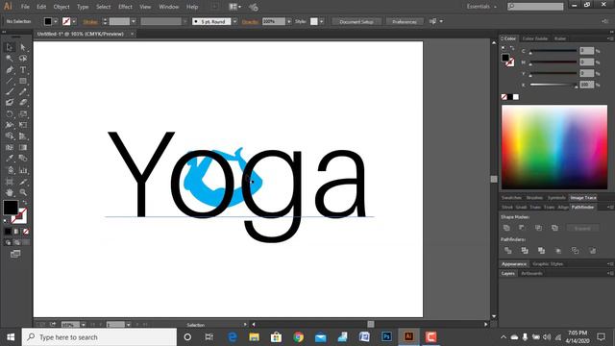Open the Change Screen Mode button
This screenshot has width=615, height=346.
[x=15, y=254]
